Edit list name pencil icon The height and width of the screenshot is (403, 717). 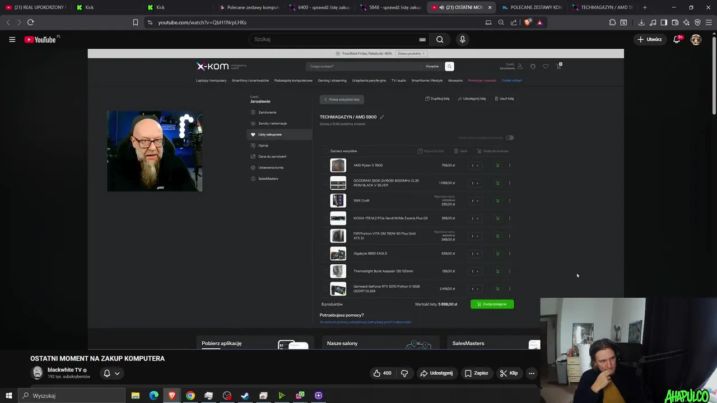382,117
